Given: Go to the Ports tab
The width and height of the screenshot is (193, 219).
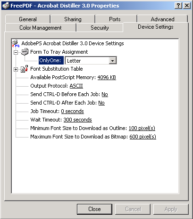Looking at the screenshot, I should click(115, 19).
